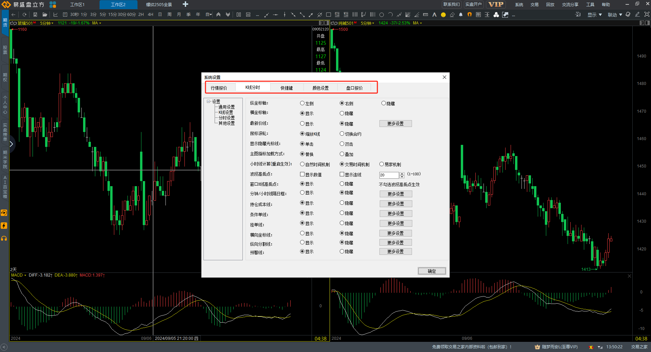Click the 联系我们 button
651x352 pixels.
(x=451, y=4)
